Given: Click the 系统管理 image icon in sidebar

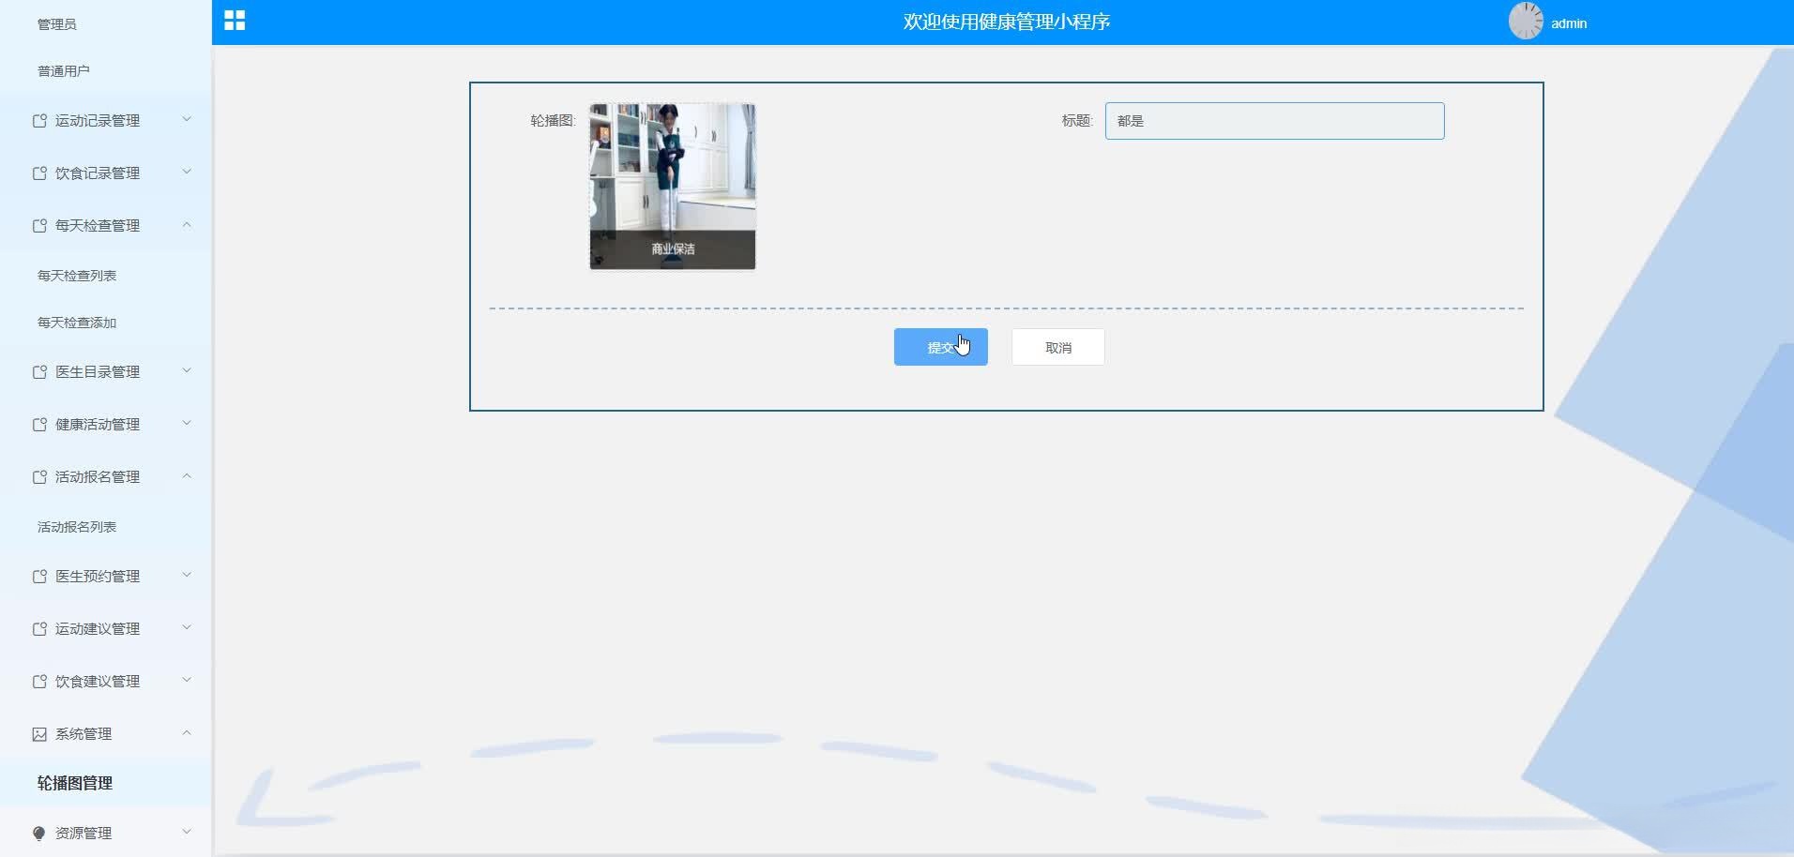Looking at the screenshot, I should 39,734.
